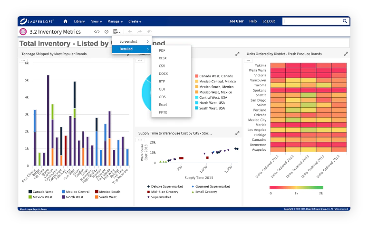The image size is (368, 230).
Task: Click the Joe User account link
Action: (236, 21)
